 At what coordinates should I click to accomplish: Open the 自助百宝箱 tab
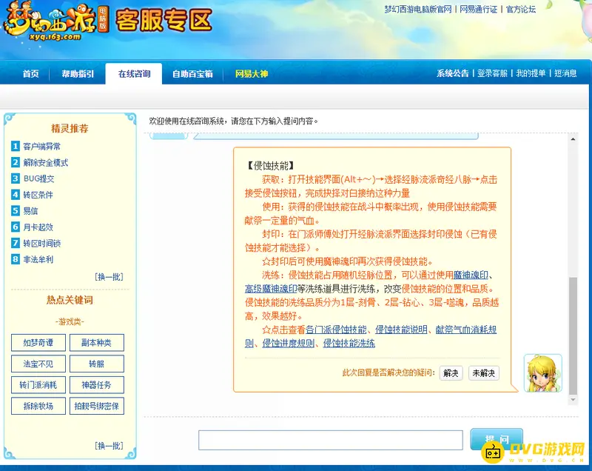click(192, 73)
